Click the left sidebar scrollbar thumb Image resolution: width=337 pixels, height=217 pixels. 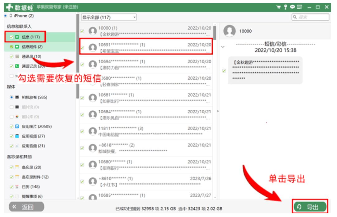(x=78, y=57)
